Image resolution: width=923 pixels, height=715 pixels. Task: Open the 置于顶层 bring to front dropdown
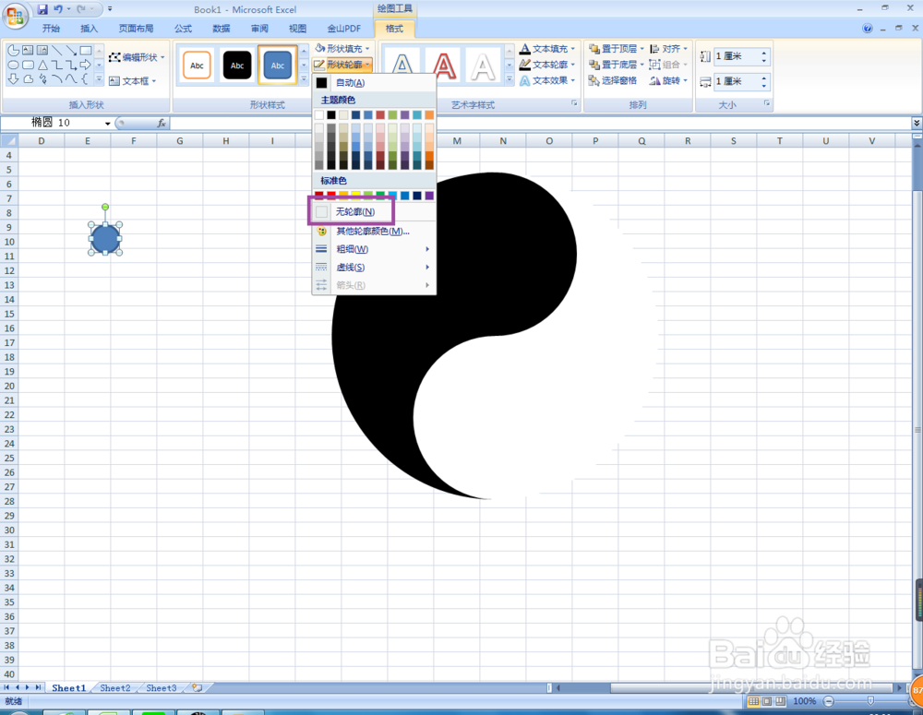[x=617, y=49]
